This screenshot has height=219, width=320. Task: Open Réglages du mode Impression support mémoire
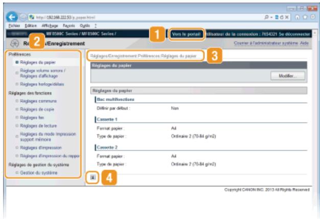point(48,137)
